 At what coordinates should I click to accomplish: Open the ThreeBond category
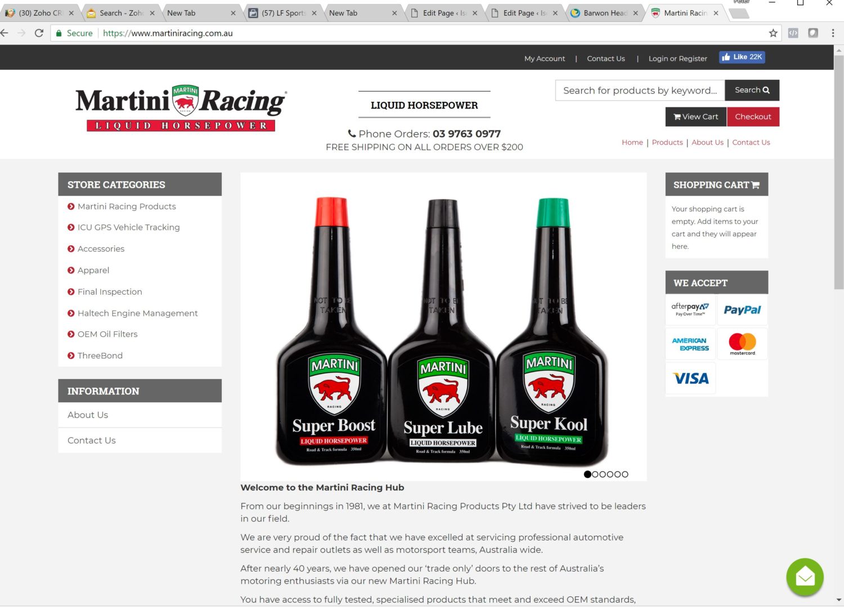click(x=100, y=356)
